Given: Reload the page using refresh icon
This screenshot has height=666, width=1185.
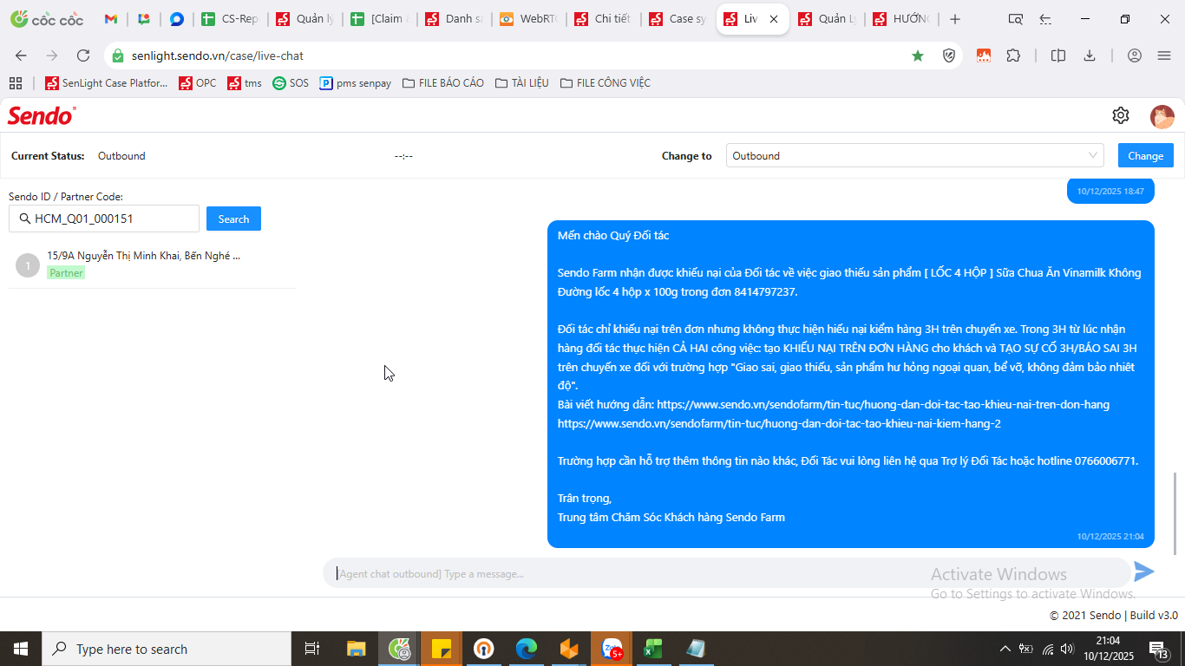Looking at the screenshot, I should (x=83, y=55).
